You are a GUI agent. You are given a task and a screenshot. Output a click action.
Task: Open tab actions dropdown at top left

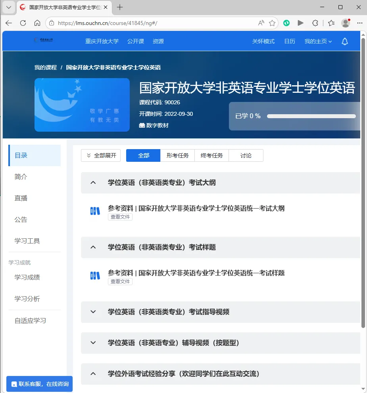pyautogui.click(x=9, y=7)
